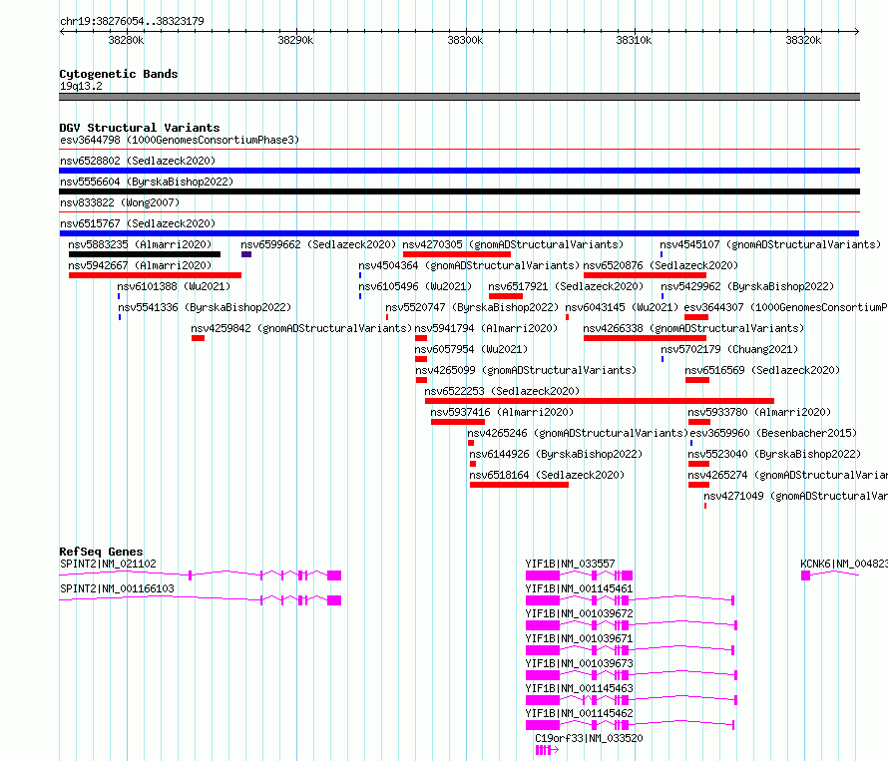888x761 pixels.
Task: Click the nsv6144926 ByrskaBishop2022 label
Action: click(556, 454)
